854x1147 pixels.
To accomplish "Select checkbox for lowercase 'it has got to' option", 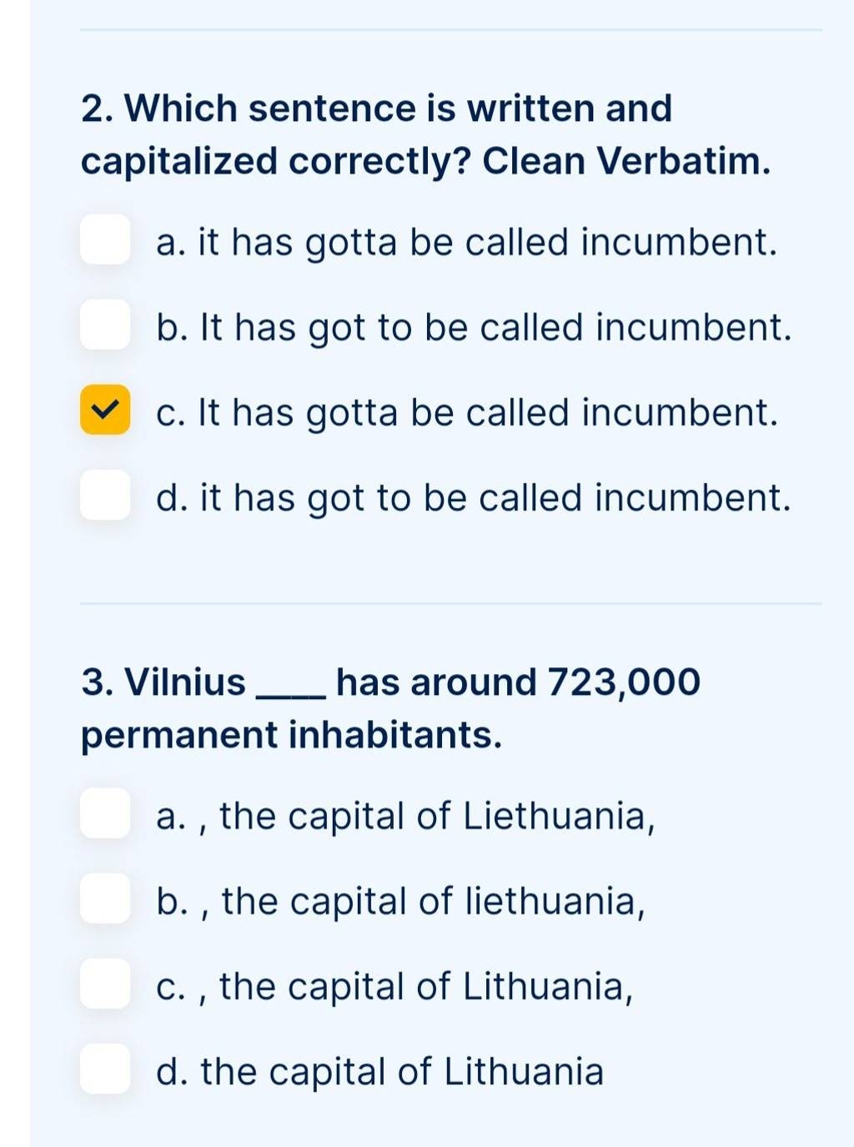I will [x=105, y=495].
